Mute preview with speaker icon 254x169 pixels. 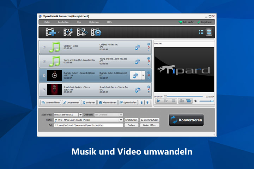point(196,101)
